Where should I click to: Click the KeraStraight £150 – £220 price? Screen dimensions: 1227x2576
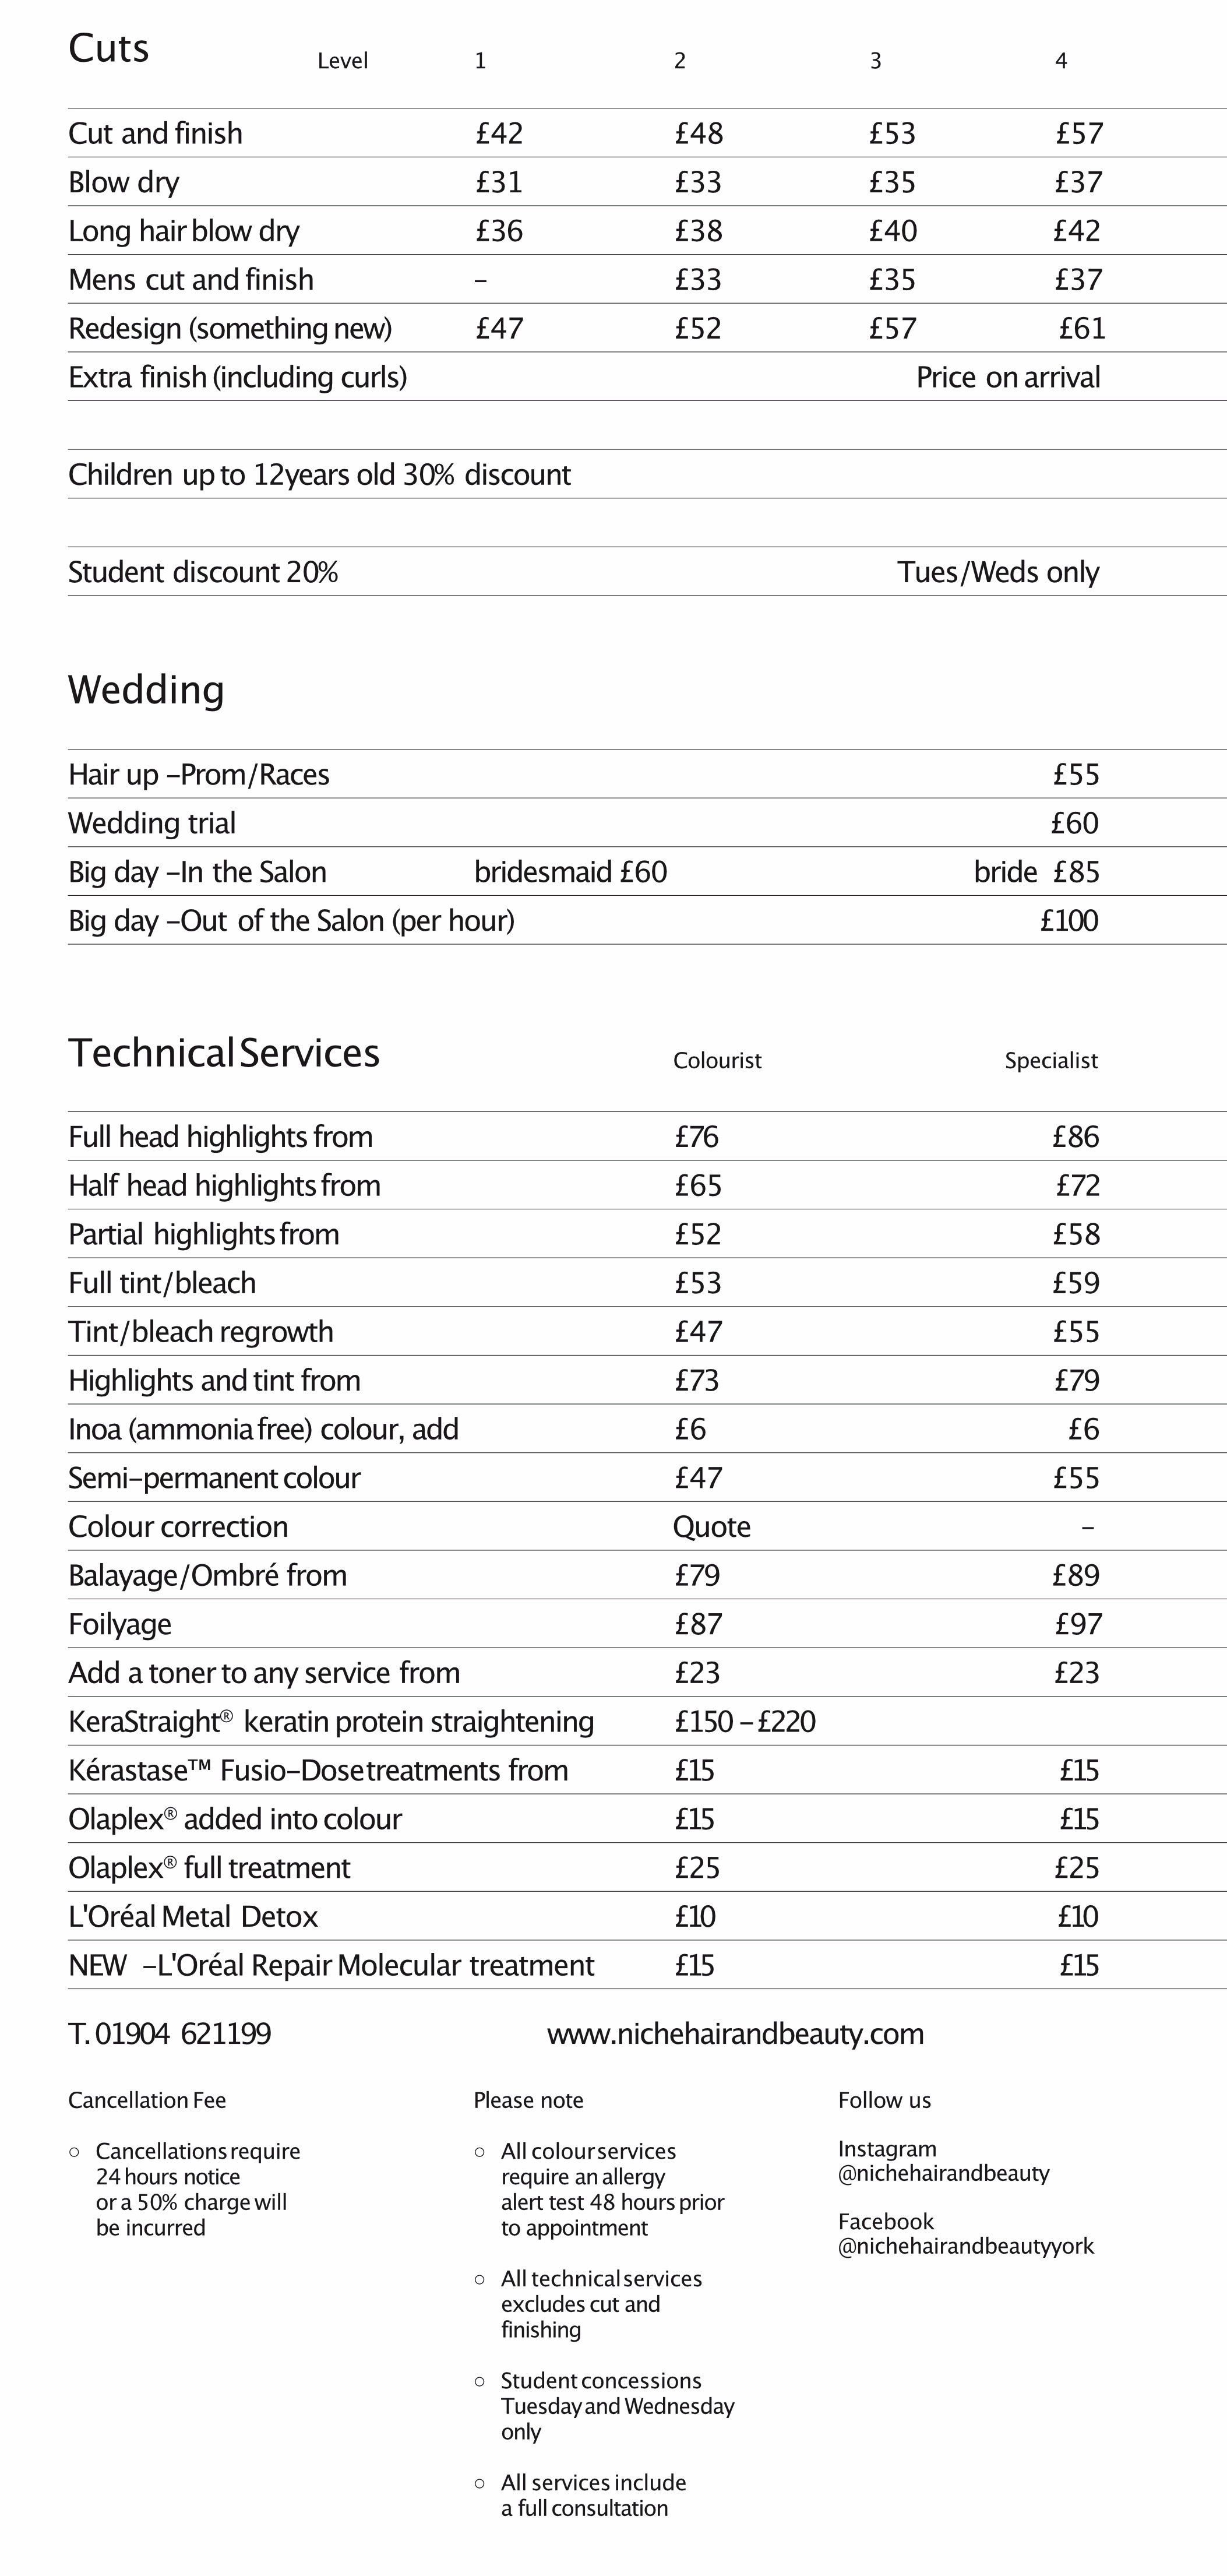point(745,1722)
